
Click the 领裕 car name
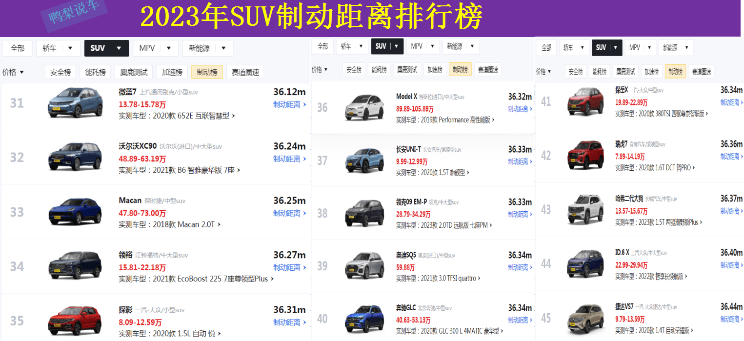(125, 255)
